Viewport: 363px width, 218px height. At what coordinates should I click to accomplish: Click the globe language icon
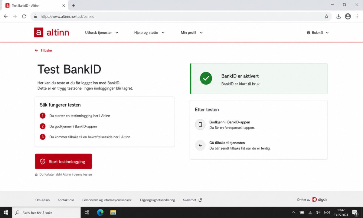pyautogui.click(x=309, y=33)
